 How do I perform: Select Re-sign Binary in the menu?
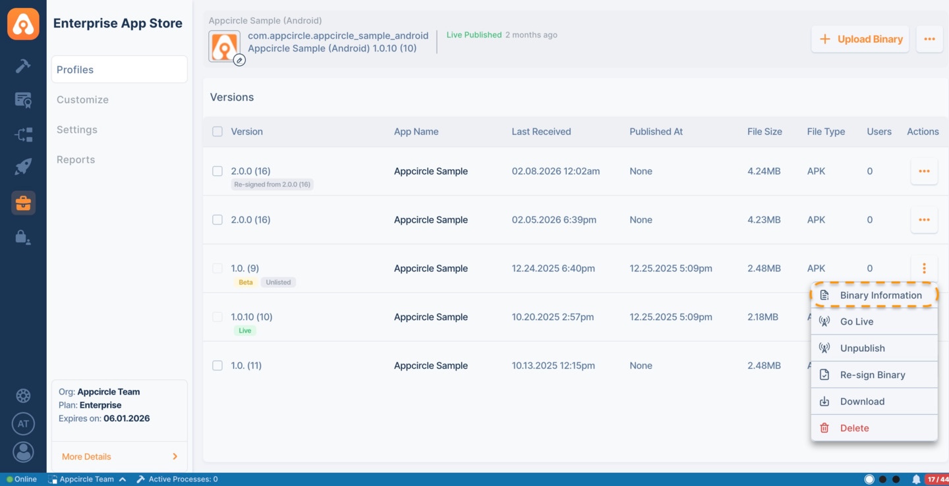click(874, 374)
